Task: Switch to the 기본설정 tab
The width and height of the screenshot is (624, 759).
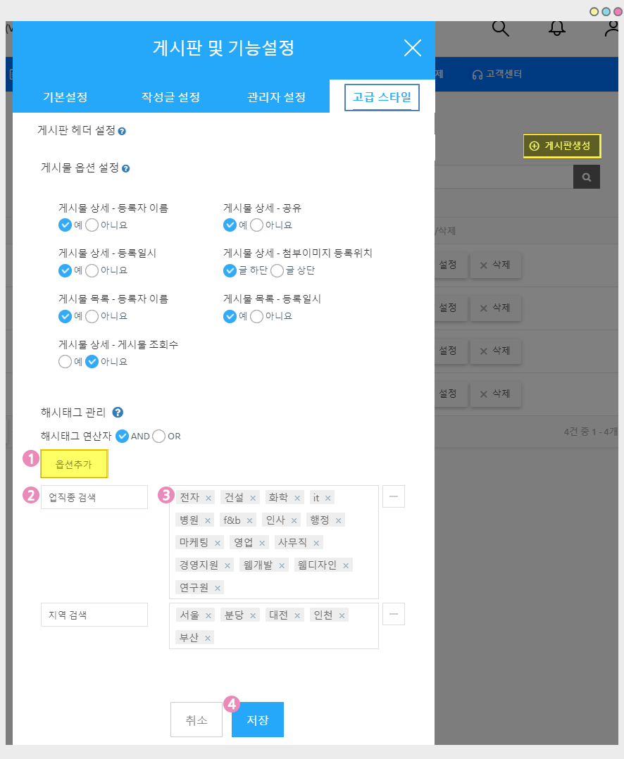Action: coord(65,97)
